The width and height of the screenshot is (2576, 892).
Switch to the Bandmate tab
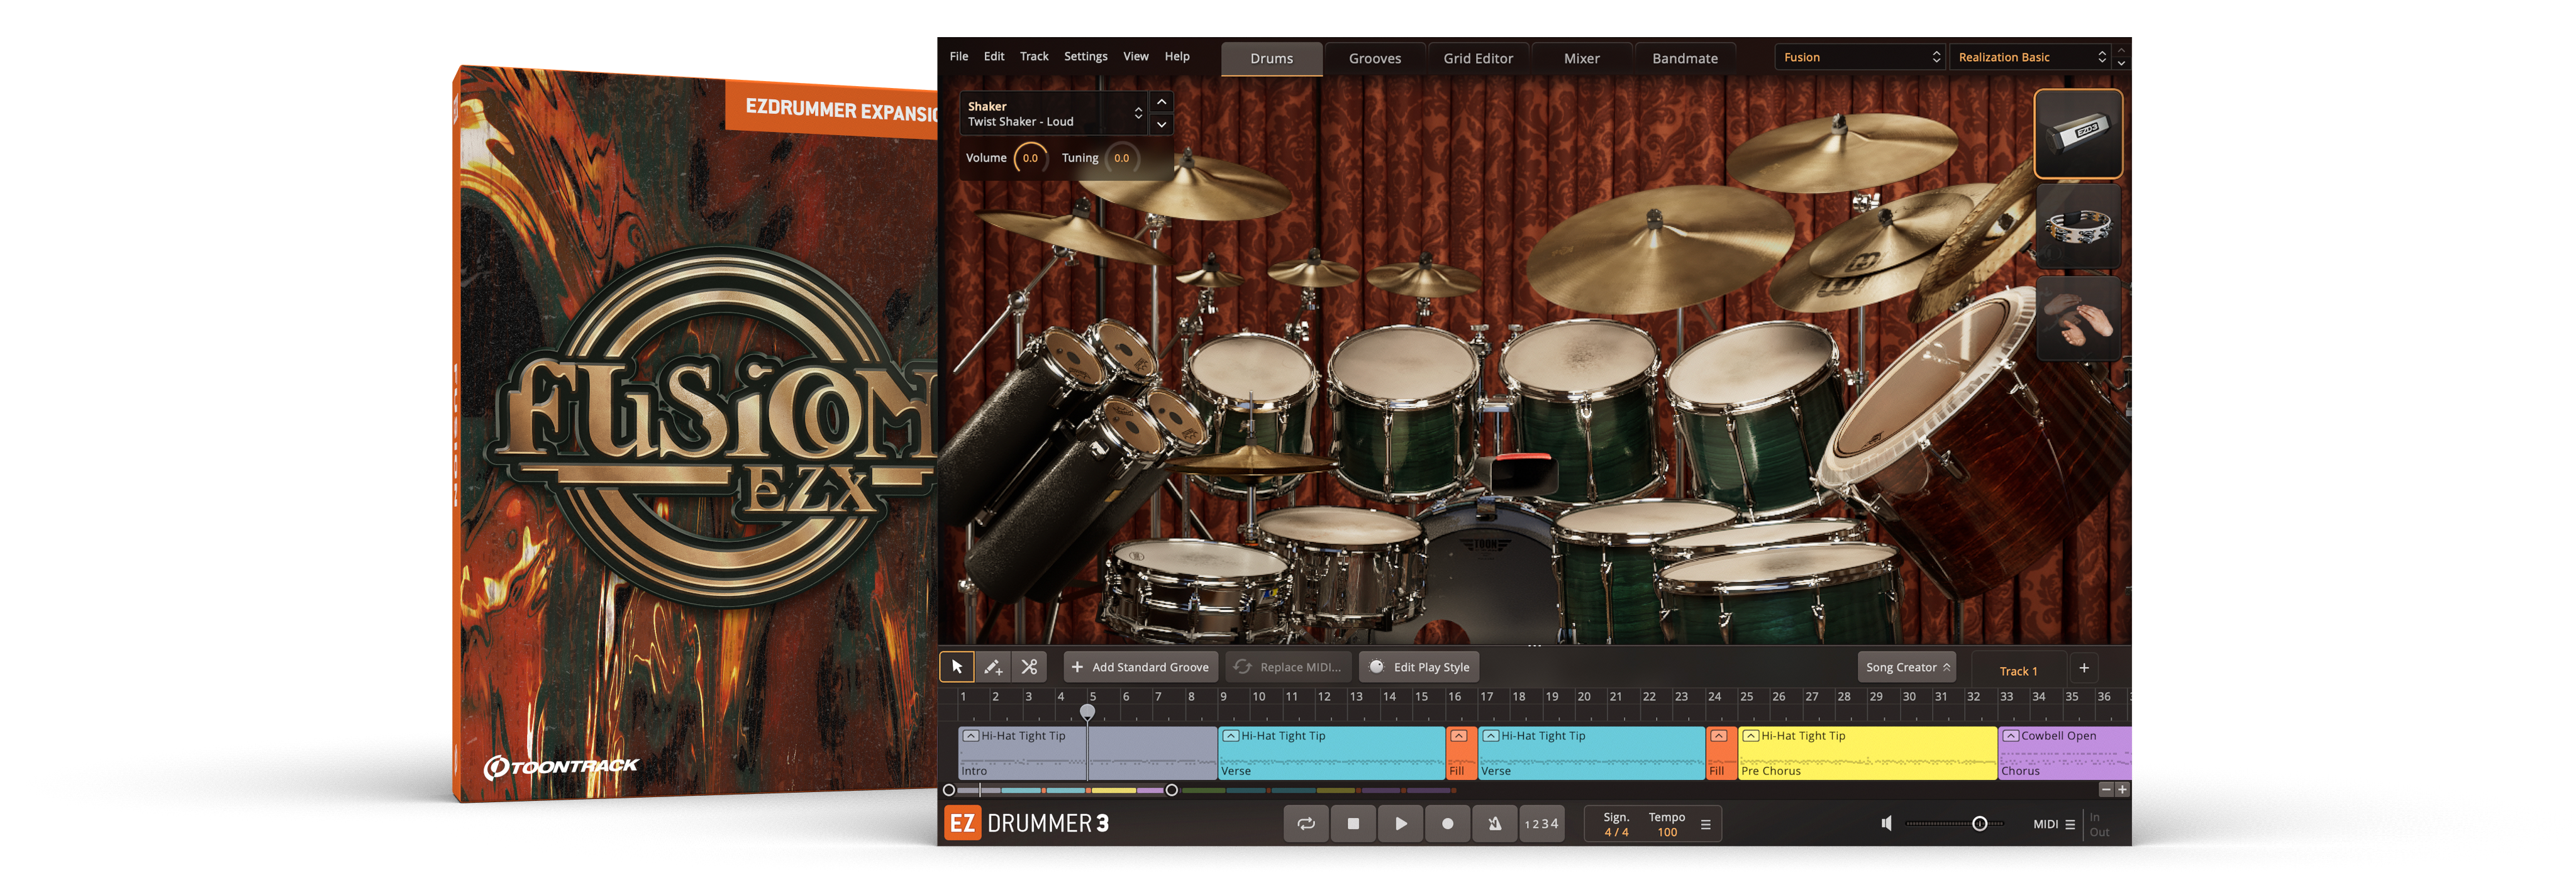(1684, 58)
